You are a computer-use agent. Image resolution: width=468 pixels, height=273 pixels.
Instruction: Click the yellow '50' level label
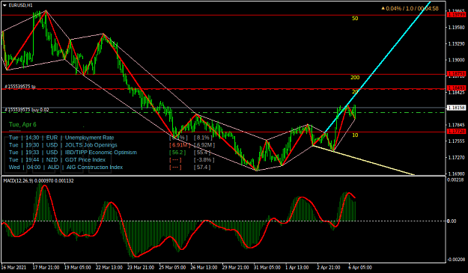click(355, 19)
